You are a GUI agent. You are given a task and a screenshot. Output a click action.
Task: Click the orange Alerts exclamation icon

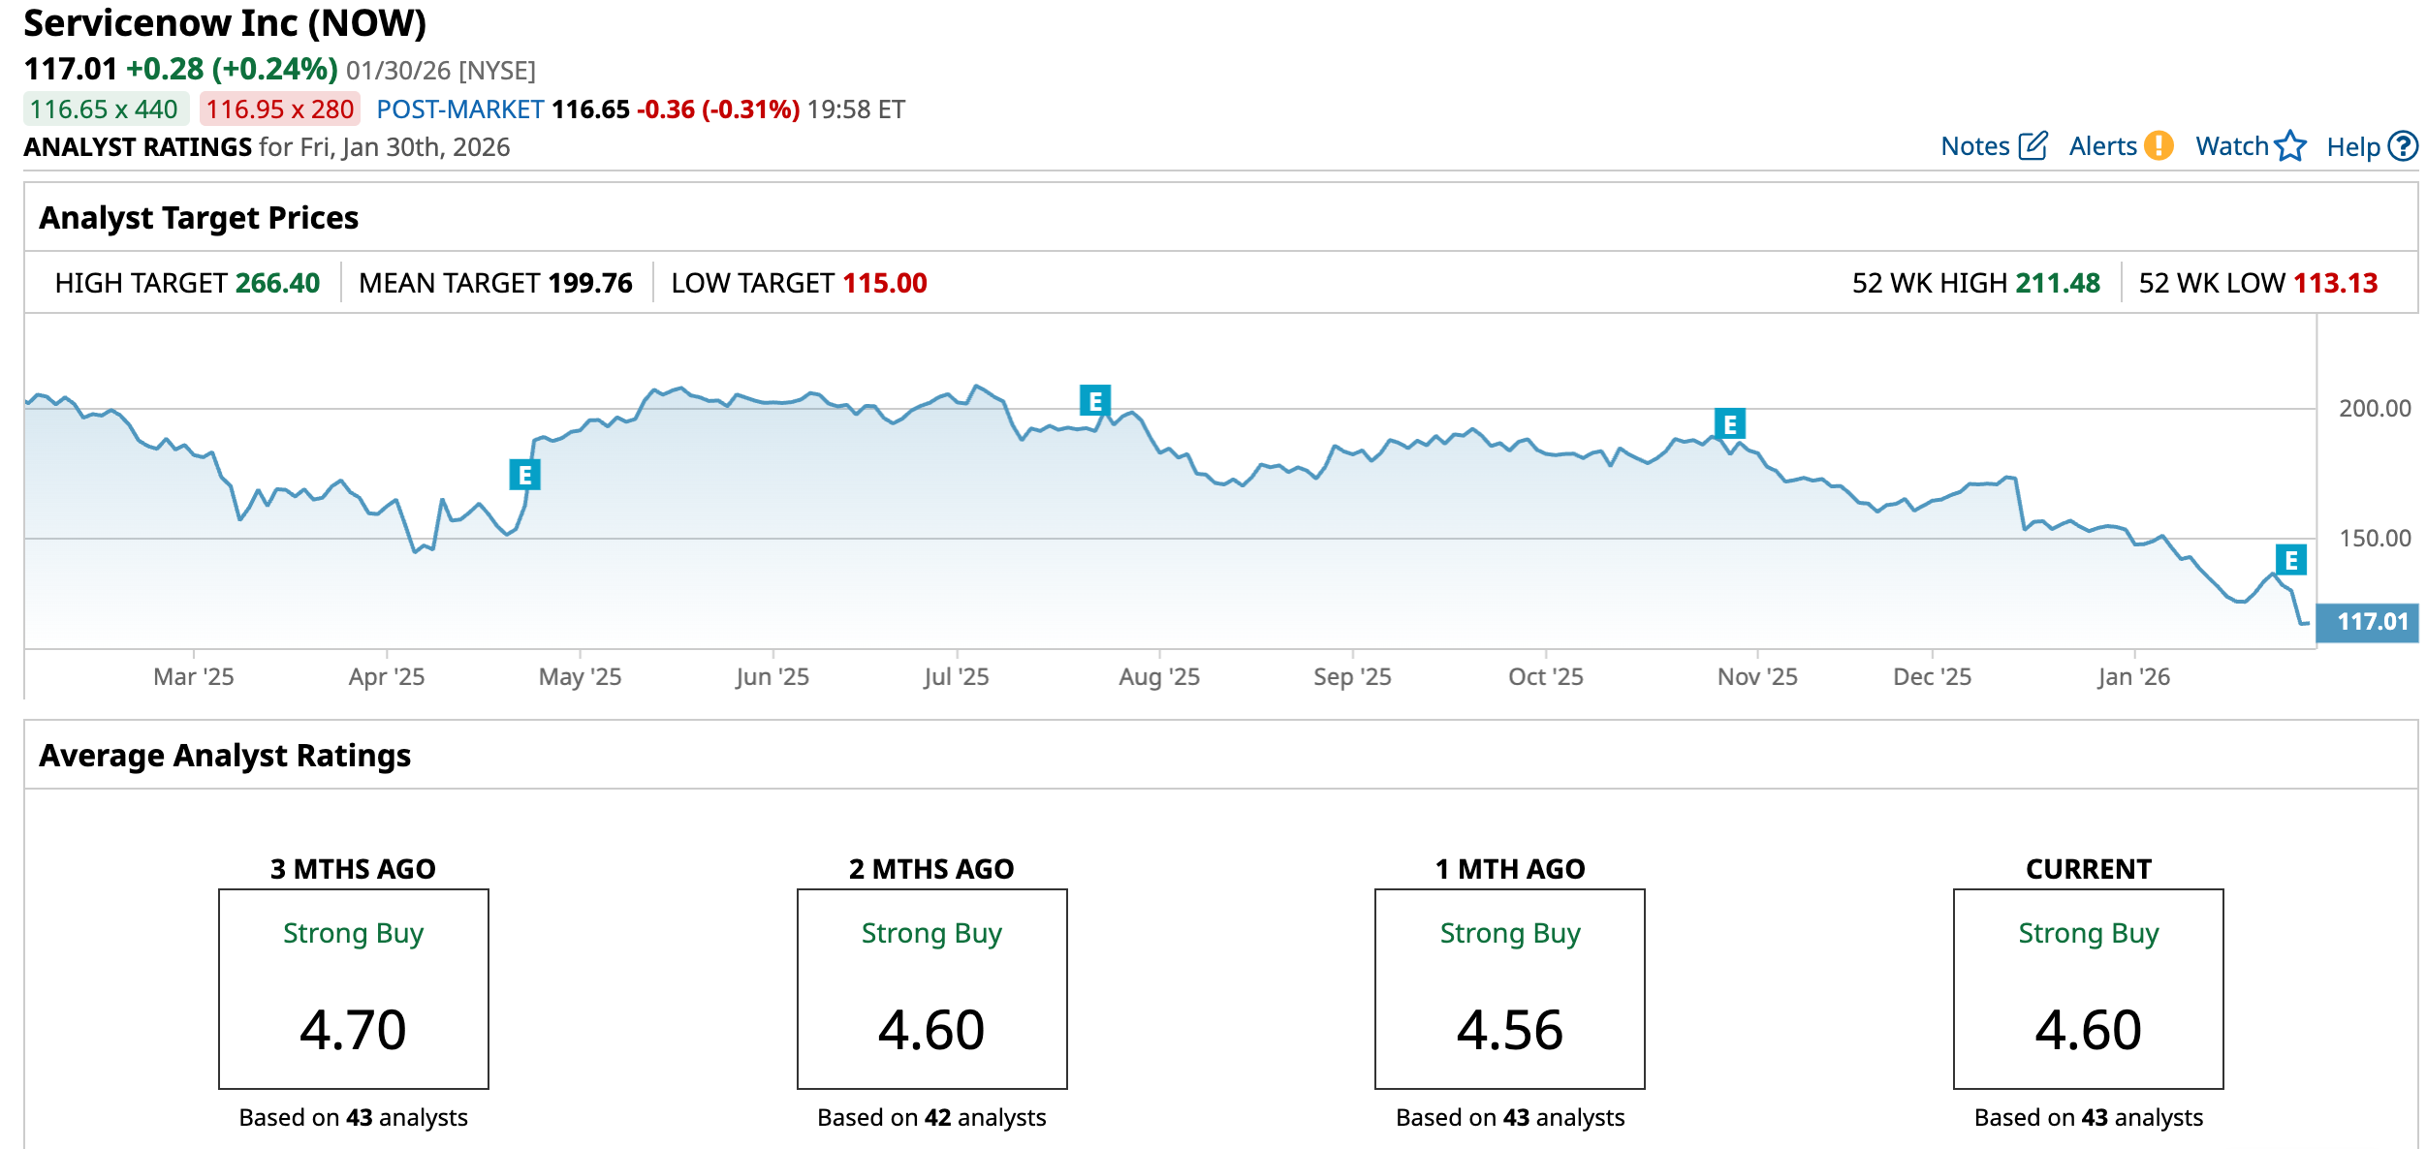tap(2159, 146)
